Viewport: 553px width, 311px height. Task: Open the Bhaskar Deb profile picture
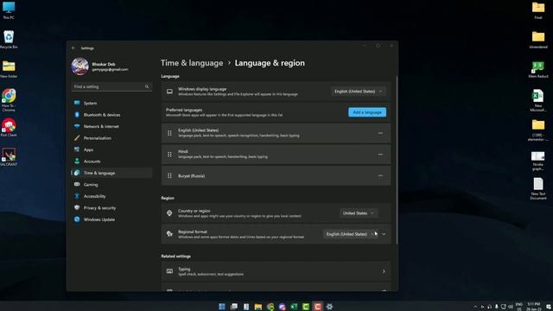(x=79, y=67)
